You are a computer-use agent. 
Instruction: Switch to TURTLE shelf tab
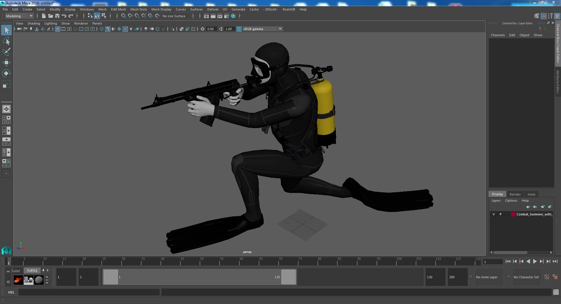pos(32,271)
